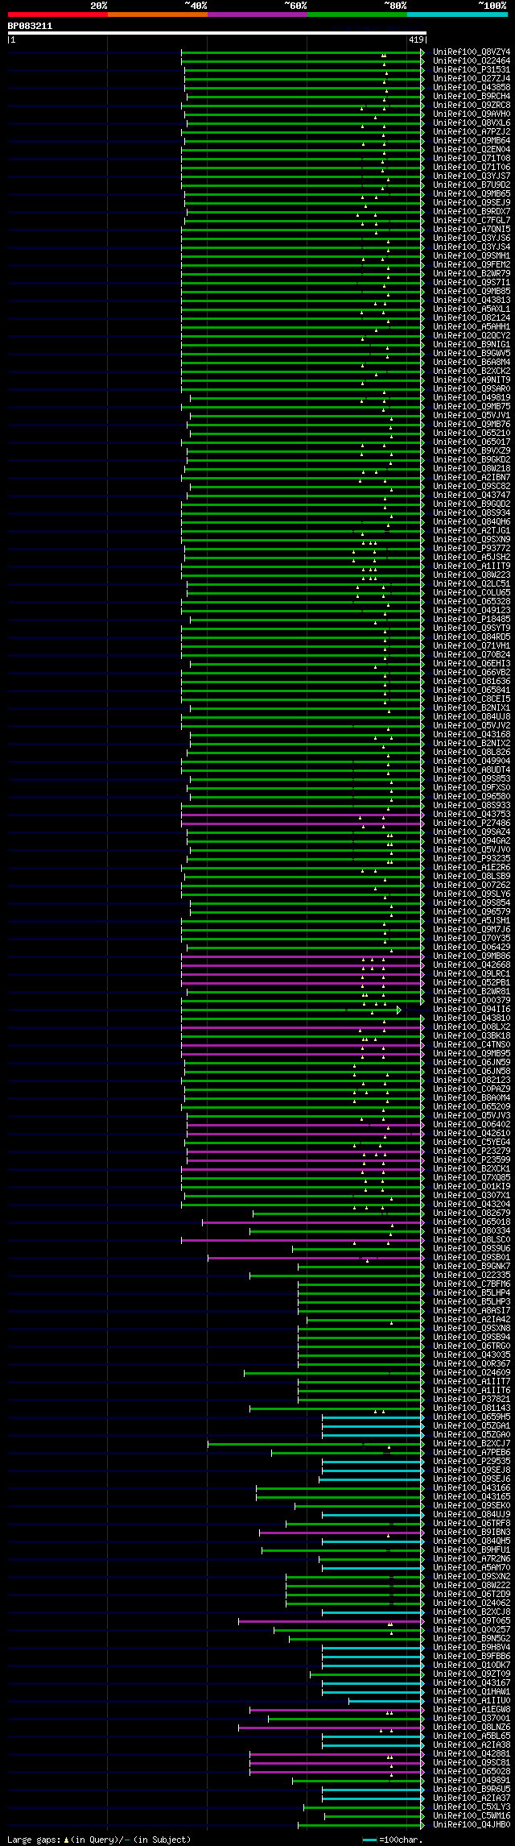
Task: Select the UniRef100_Q43204 label
Action: click(472, 1205)
